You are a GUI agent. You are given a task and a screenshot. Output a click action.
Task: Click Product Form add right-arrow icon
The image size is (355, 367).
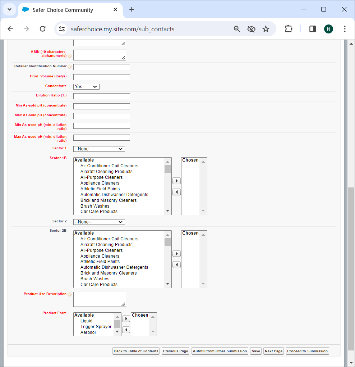point(126,319)
